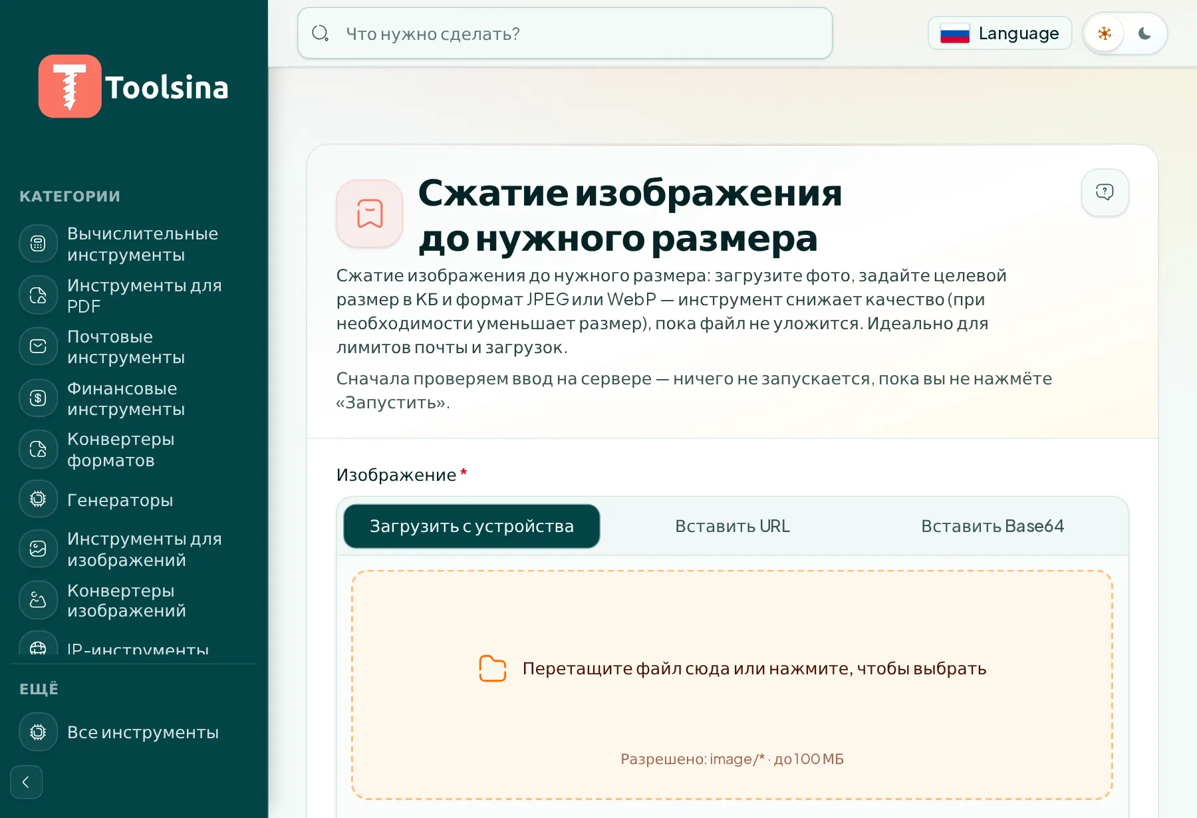Click the Почтовые инструменты envelope icon

tap(38, 346)
